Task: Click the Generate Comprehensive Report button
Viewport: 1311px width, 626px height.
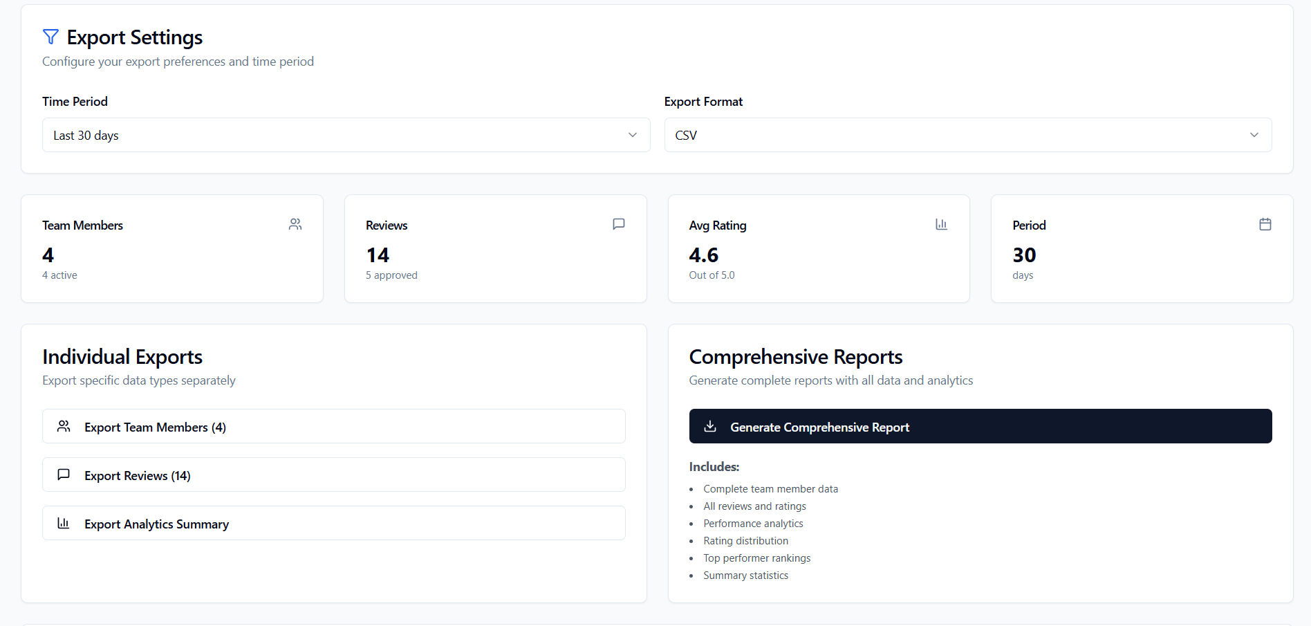Action: (x=980, y=426)
